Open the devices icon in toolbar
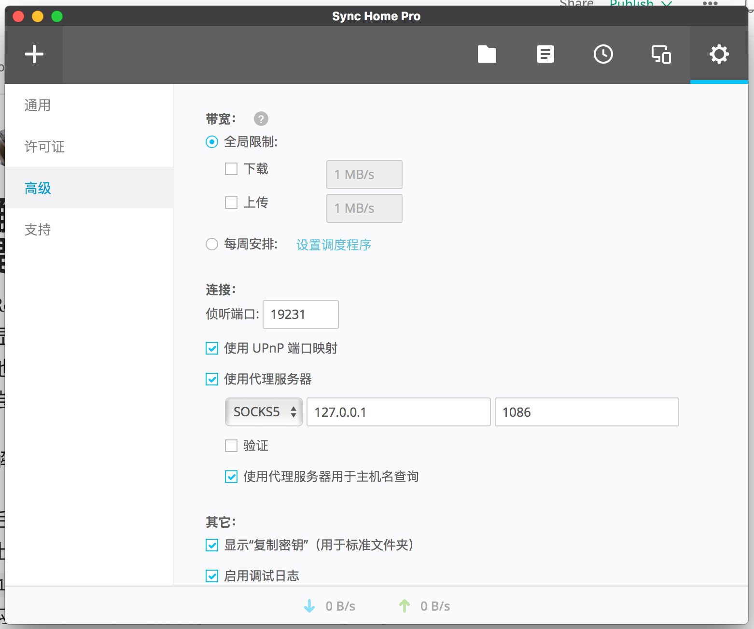Image resolution: width=754 pixels, height=629 pixels. pos(661,54)
